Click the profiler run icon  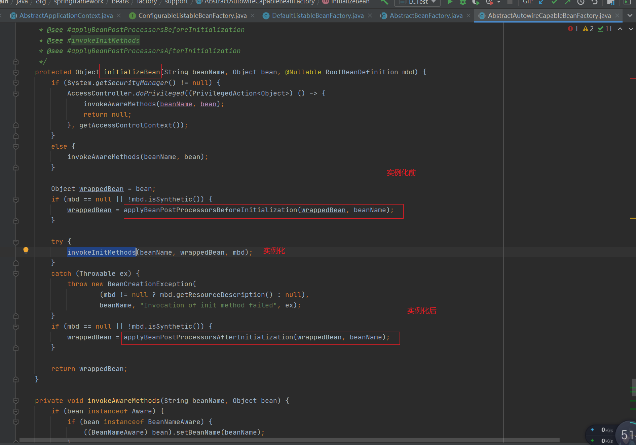click(x=490, y=2)
